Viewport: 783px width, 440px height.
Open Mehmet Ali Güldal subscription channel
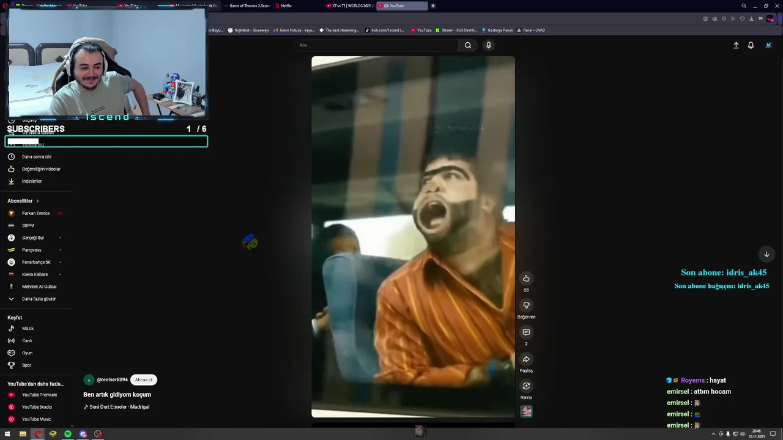39,287
